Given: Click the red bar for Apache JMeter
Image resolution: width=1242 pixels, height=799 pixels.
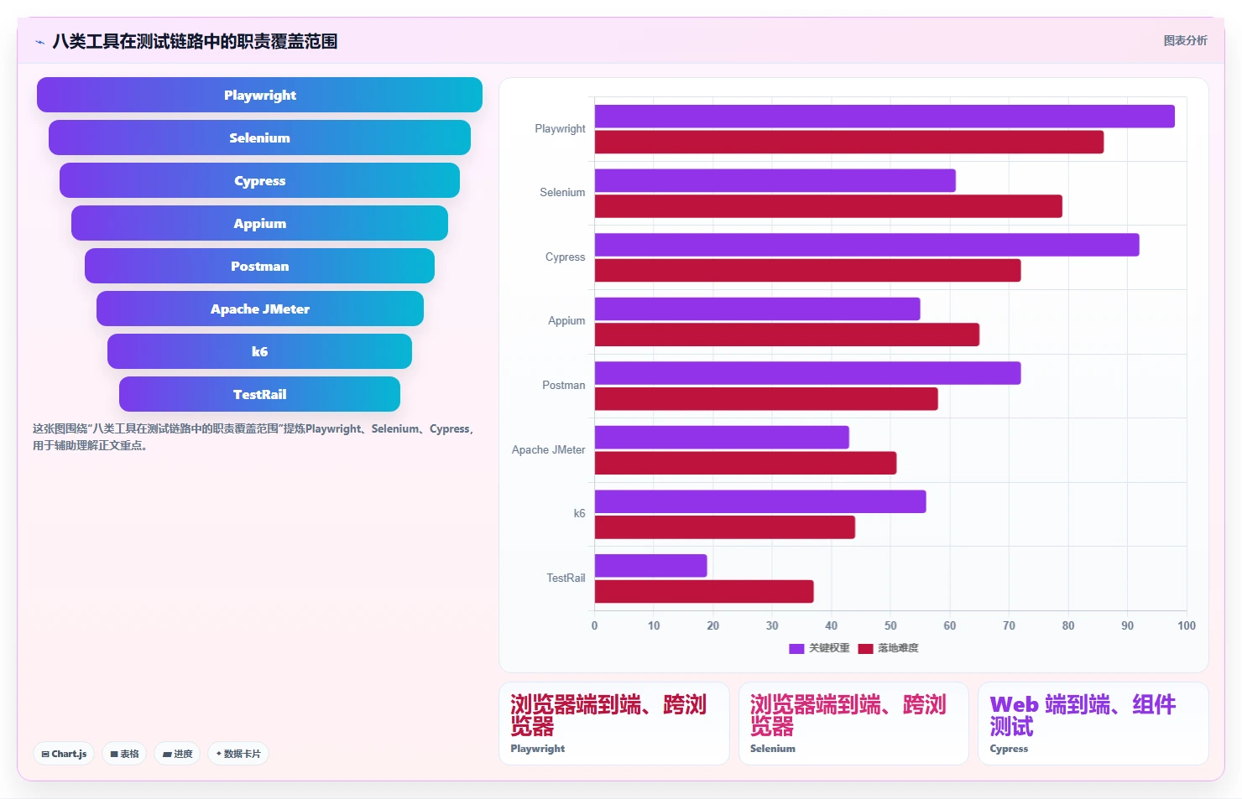Looking at the screenshot, I should (746, 463).
